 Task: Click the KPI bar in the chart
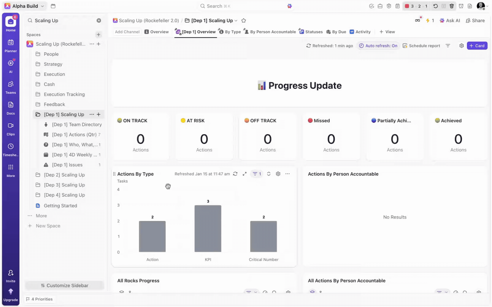(208, 228)
